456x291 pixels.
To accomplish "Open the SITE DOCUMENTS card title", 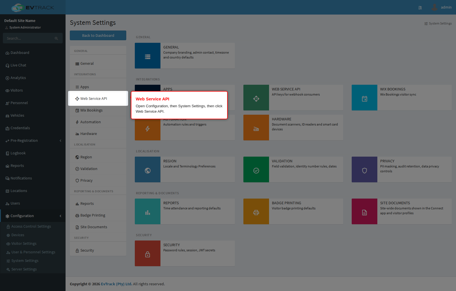I will pos(395,203).
